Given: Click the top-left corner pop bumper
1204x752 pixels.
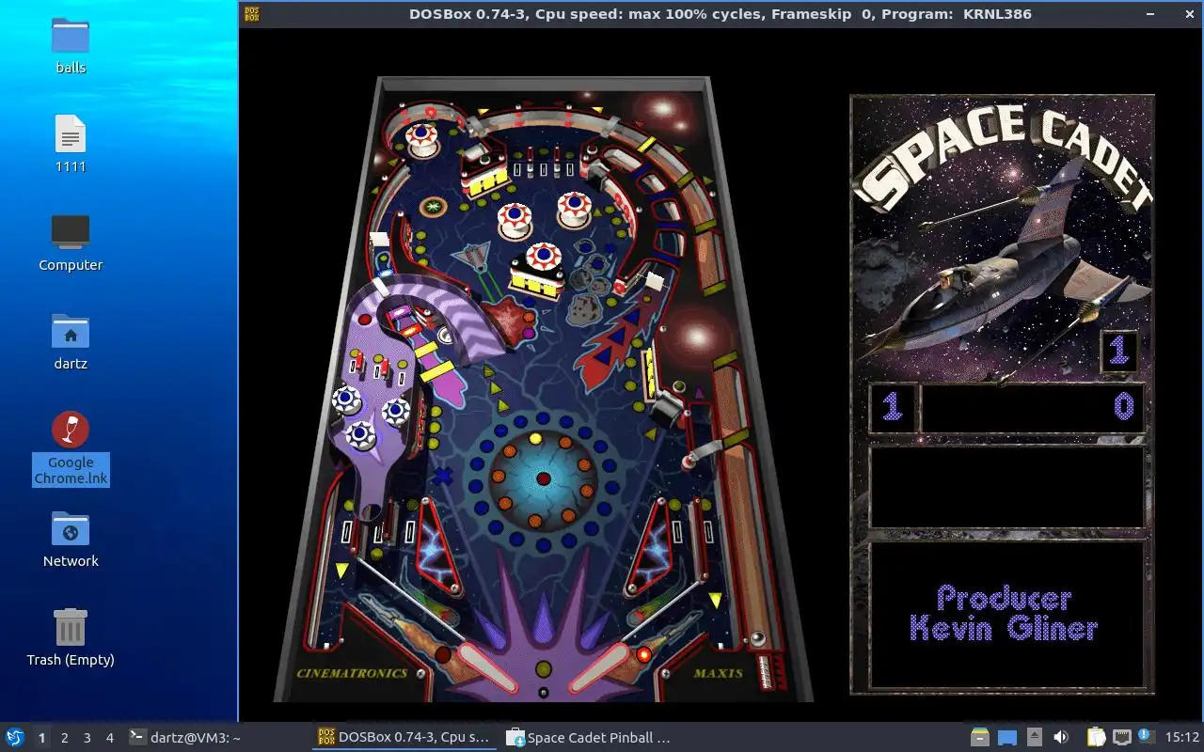Looking at the screenshot, I should (421, 139).
